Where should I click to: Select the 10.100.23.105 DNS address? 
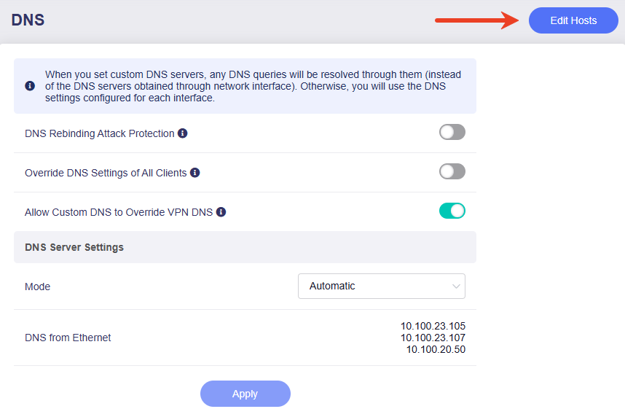pos(433,326)
